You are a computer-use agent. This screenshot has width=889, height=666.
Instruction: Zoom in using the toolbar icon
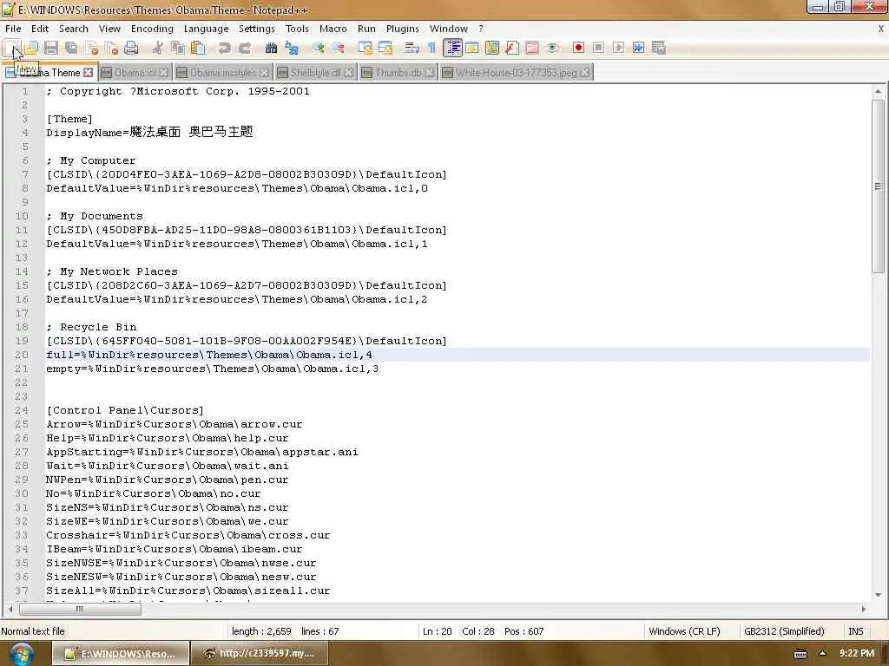319,49
